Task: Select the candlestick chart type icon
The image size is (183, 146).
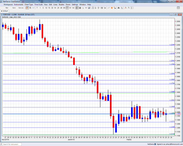Action: tap(27, 8)
